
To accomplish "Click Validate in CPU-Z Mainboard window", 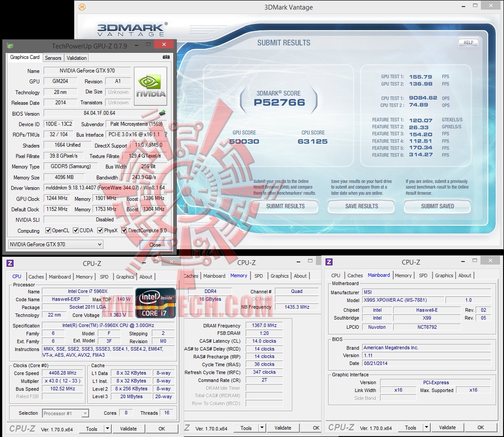I will [447, 427].
